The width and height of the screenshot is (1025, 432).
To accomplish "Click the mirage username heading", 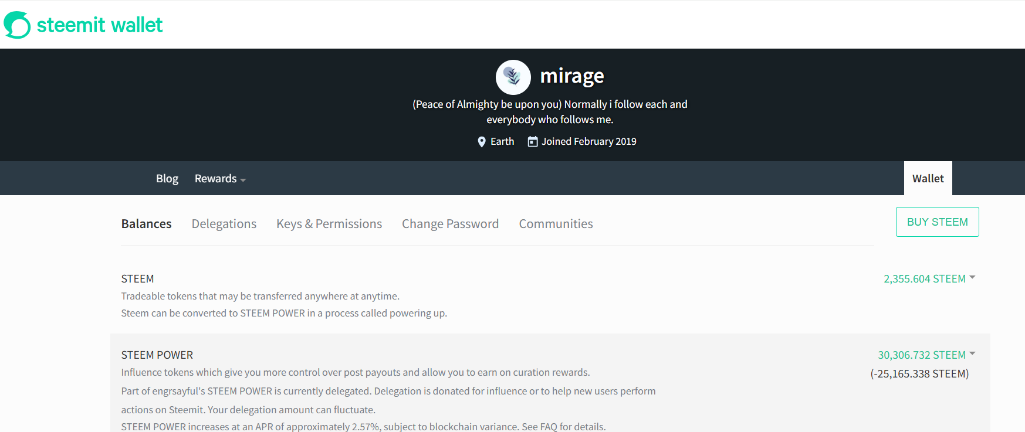I will (x=572, y=76).
